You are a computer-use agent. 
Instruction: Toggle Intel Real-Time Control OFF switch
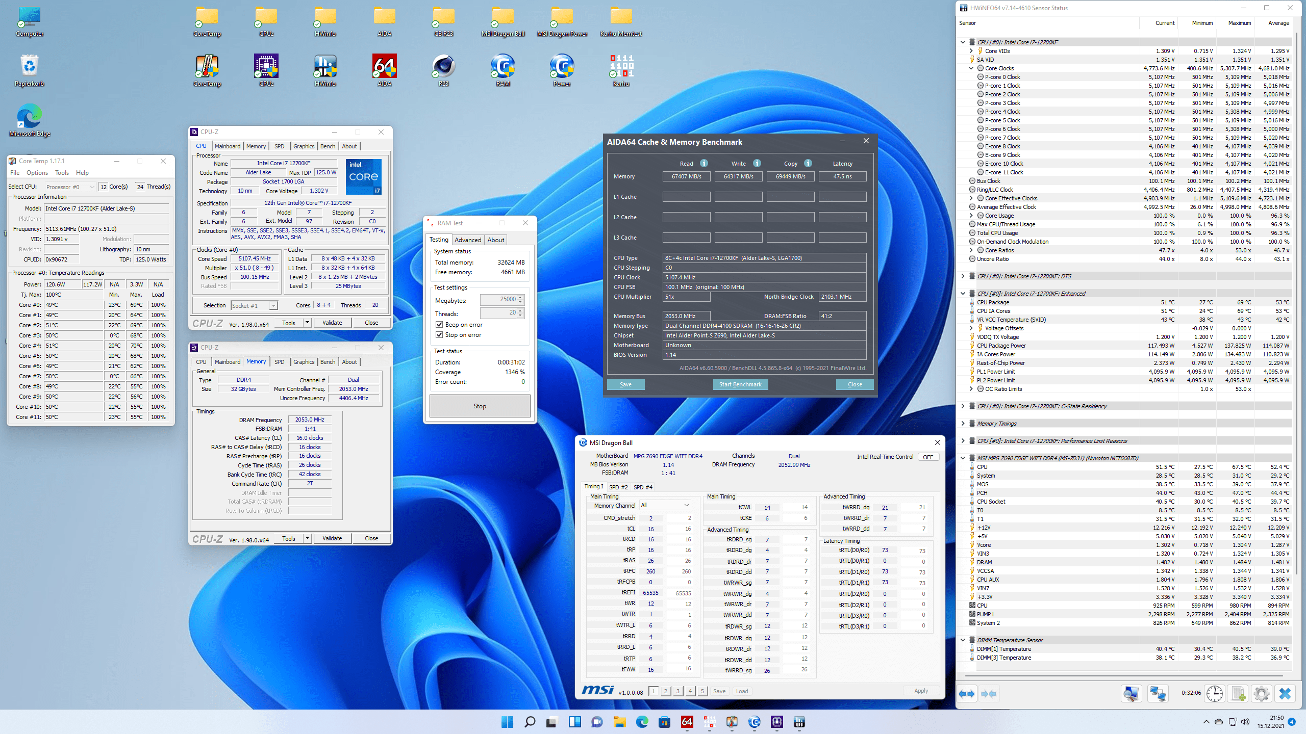click(x=928, y=457)
